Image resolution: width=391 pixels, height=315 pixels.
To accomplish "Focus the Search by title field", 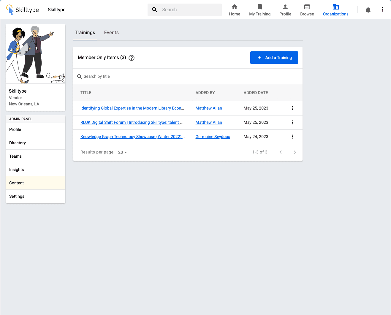I will [x=188, y=77].
